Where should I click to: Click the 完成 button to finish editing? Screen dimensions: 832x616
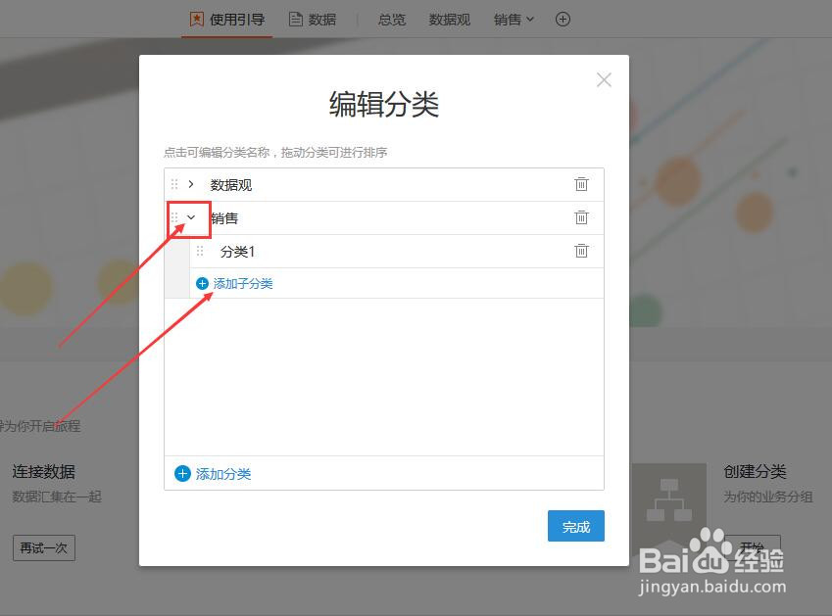(x=575, y=526)
